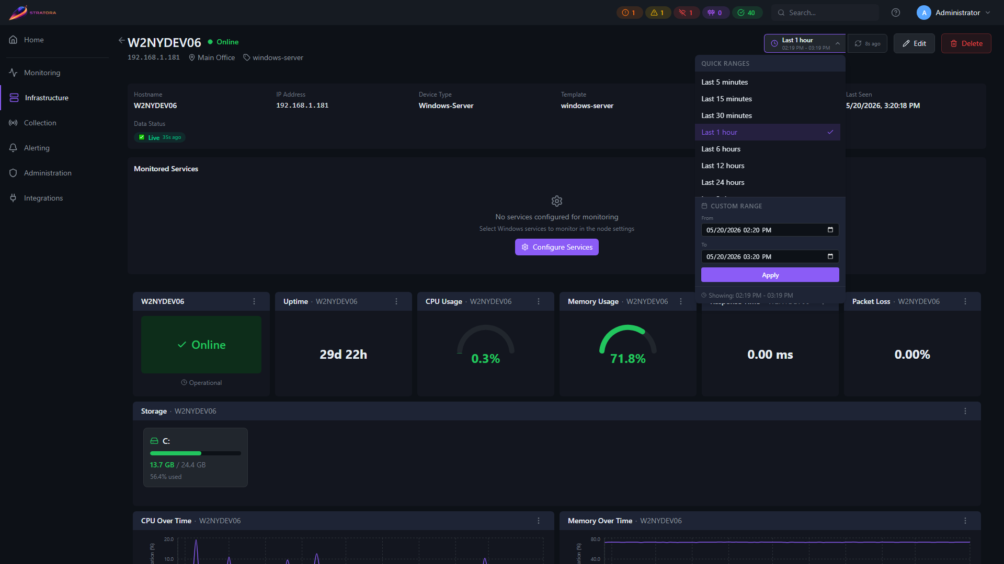The image size is (1004, 564).
Task: Open the Memory Usage widget options menu
Action: tap(681, 301)
